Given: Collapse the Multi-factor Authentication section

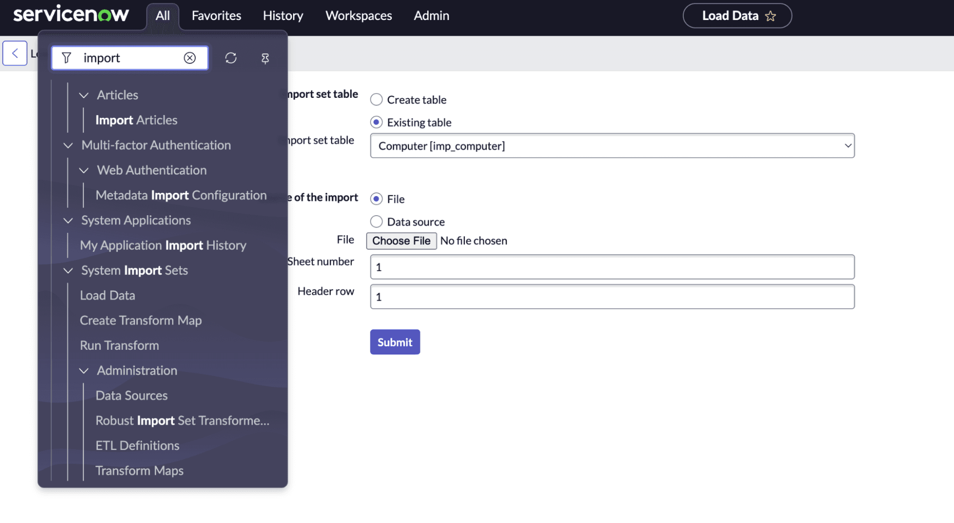Looking at the screenshot, I should click(x=68, y=145).
